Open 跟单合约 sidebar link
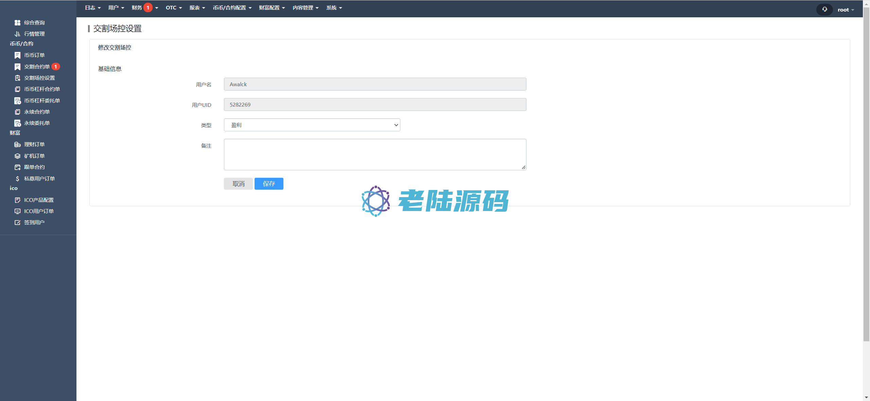 pos(34,167)
